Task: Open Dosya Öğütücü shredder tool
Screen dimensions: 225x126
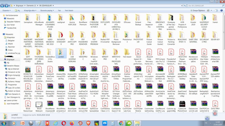Action: click(x=197, y=10)
